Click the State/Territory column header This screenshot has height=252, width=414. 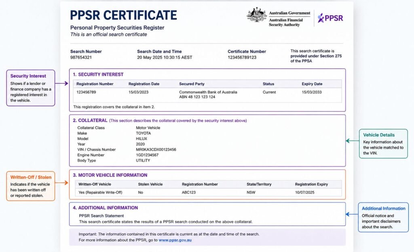click(259, 184)
